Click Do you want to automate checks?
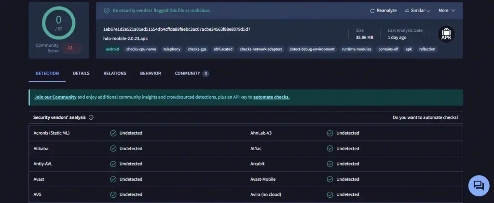This screenshot has height=203, width=494. click(425, 117)
